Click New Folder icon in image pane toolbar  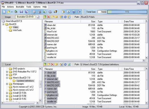pos(52,17)
